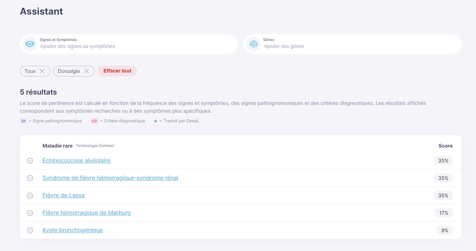Open the Fièvre de Lassa link
The height and width of the screenshot is (251, 476).
tap(63, 195)
